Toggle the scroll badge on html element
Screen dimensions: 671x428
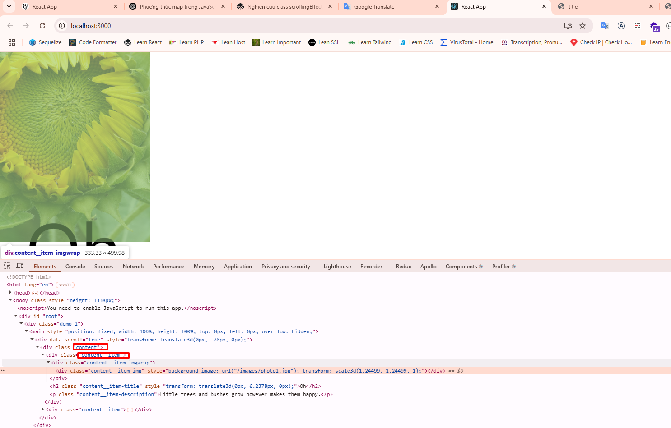[x=65, y=285]
